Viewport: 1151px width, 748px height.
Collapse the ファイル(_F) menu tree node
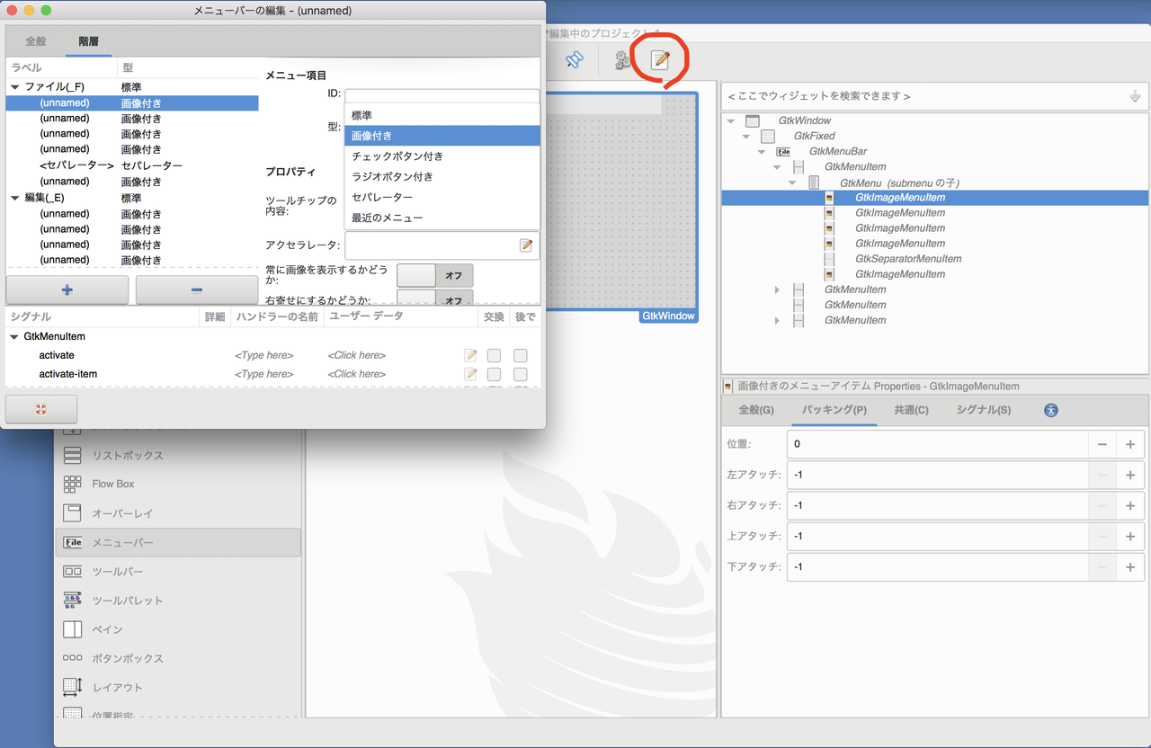point(14,85)
